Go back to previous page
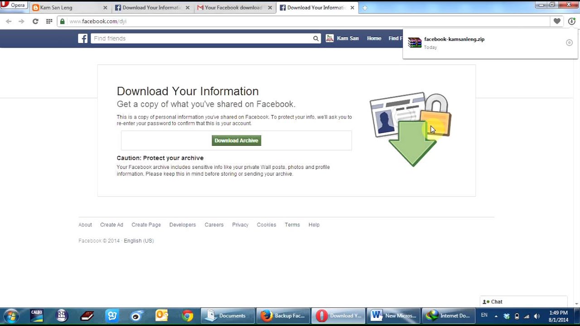Screen dimensions: 580x326 [x=9, y=21]
